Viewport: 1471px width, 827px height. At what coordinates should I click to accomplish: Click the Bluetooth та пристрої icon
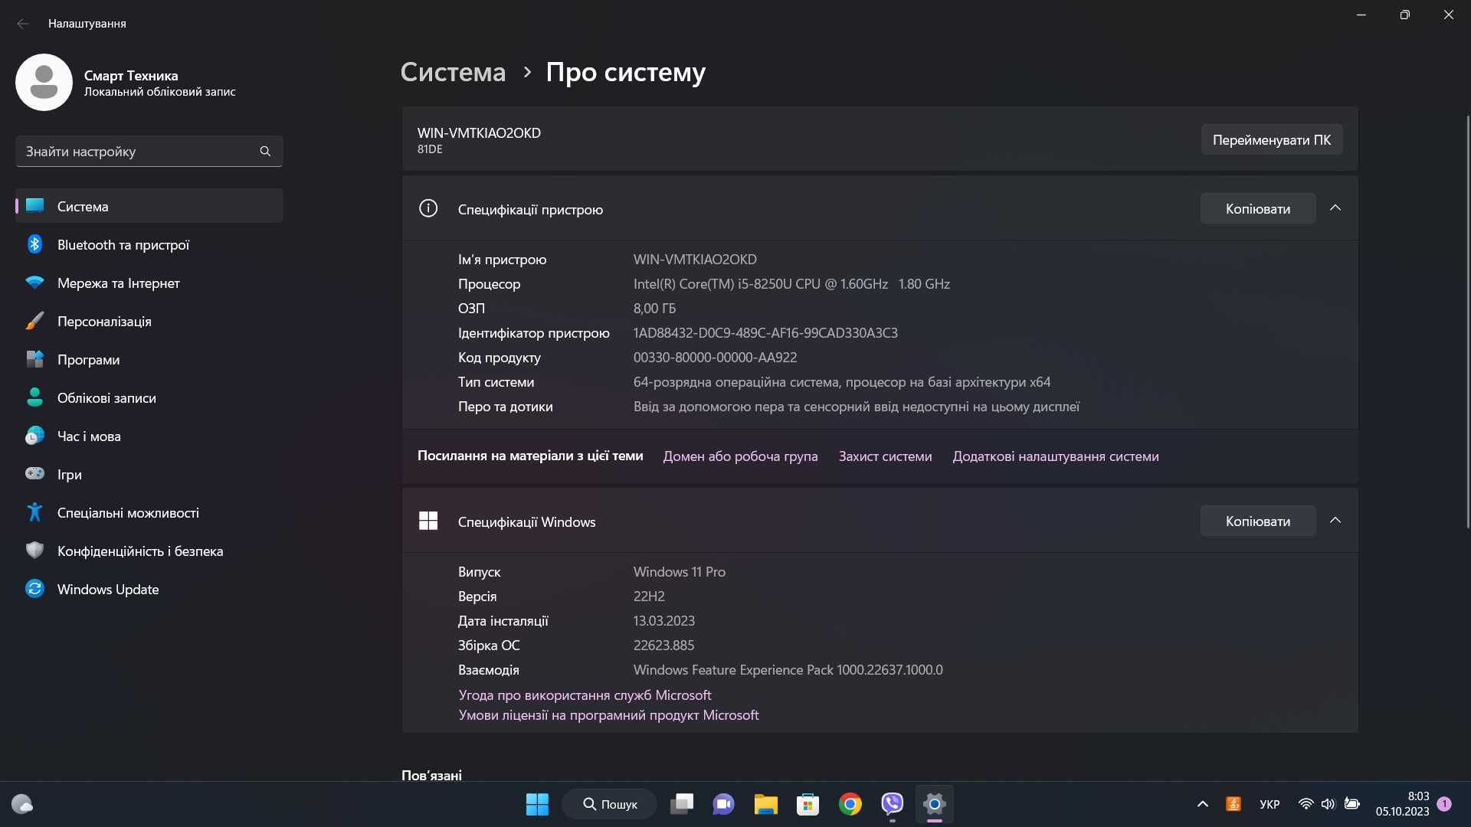[34, 245]
